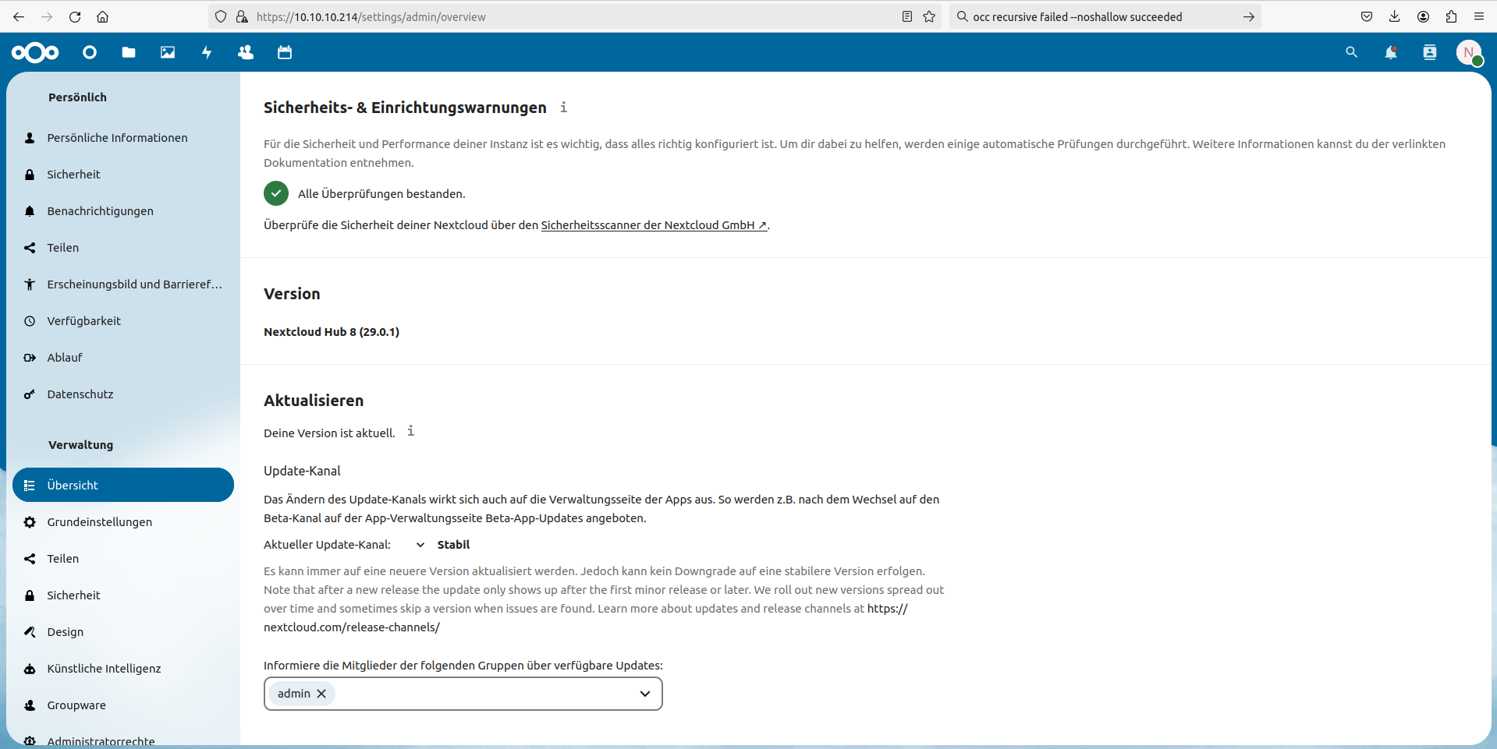1497x749 pixels.
Task: Click info icon beside Sicherheits- & Einrichtungswarnungen
Action: coord(563,108)
